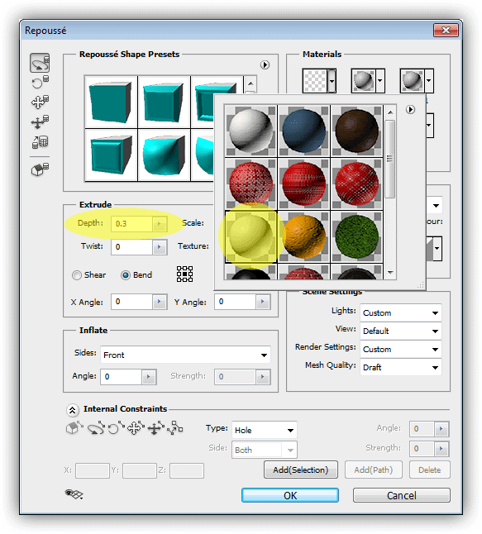Select the constraint rotate tool

tap(96, 428)
